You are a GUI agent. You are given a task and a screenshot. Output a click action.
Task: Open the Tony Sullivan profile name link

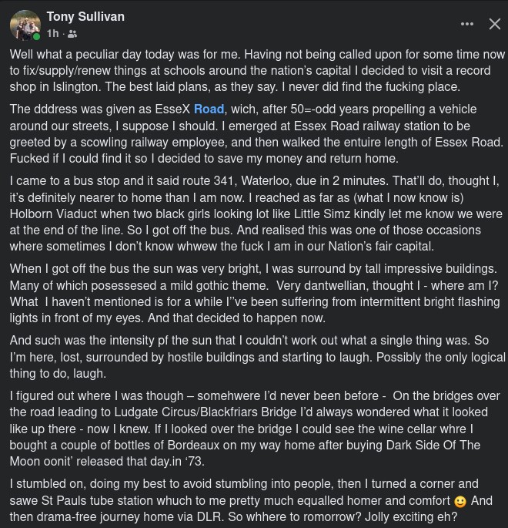pos(85,16)
